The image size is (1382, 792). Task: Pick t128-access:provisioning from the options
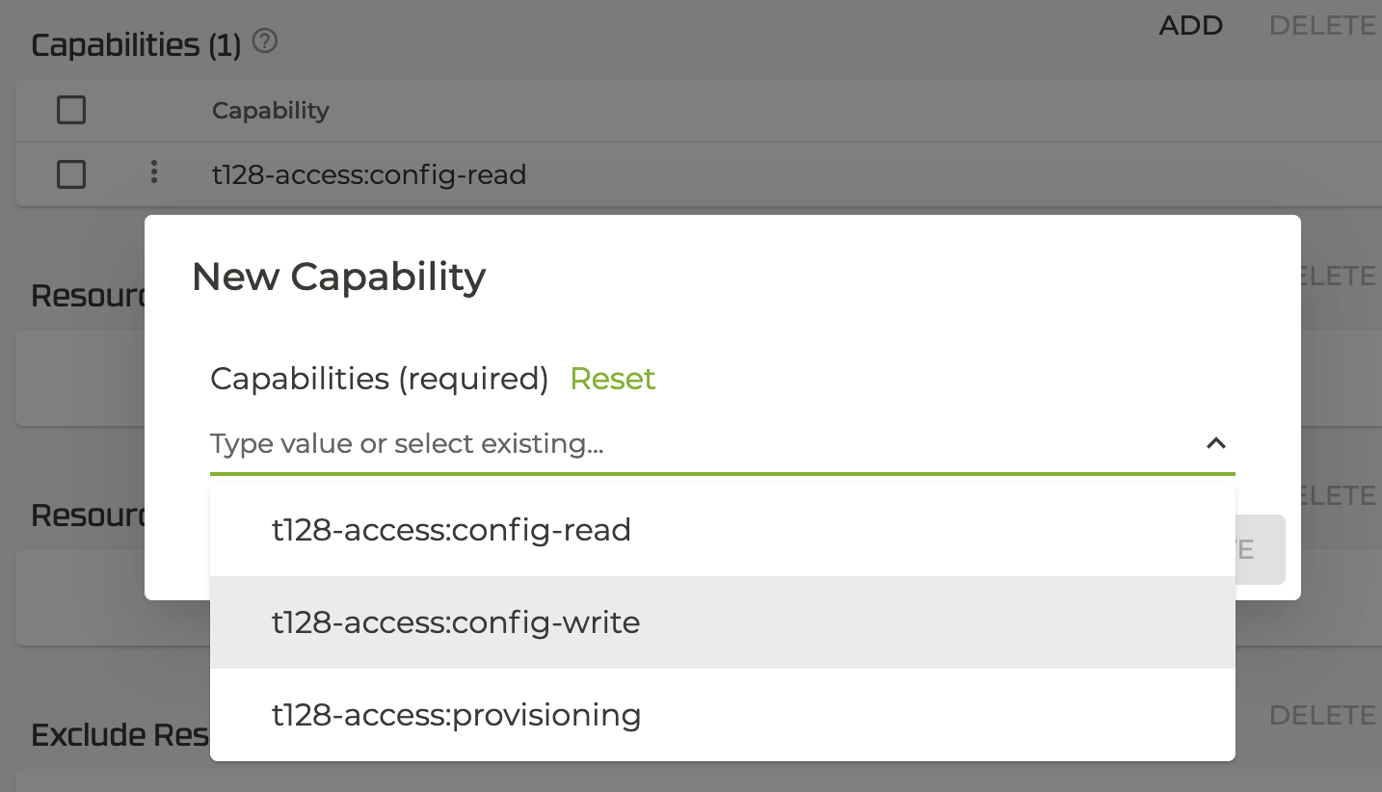click(456, 715)
